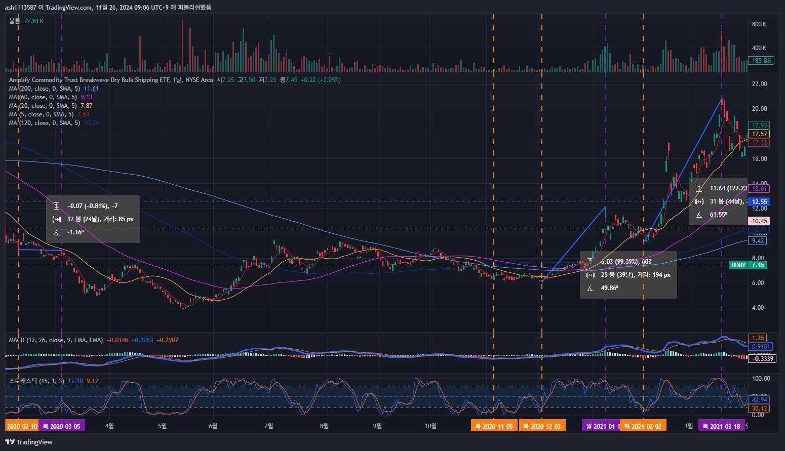Click the price range icon beside 11.64 measurement
Viewport: 785px width, 451px height.
pos(699,188)
